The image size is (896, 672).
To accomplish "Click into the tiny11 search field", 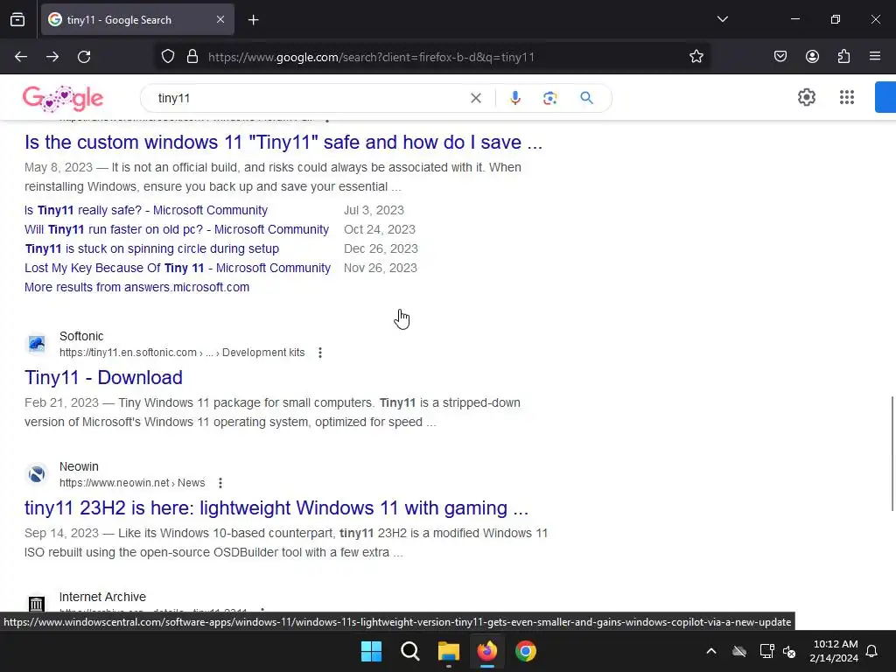I will pyautogui.click(x=309, y=98).
